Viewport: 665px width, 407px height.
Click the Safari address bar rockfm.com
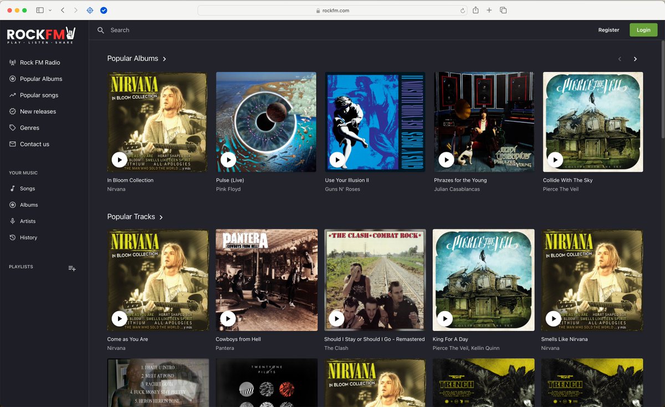[332, 10]
